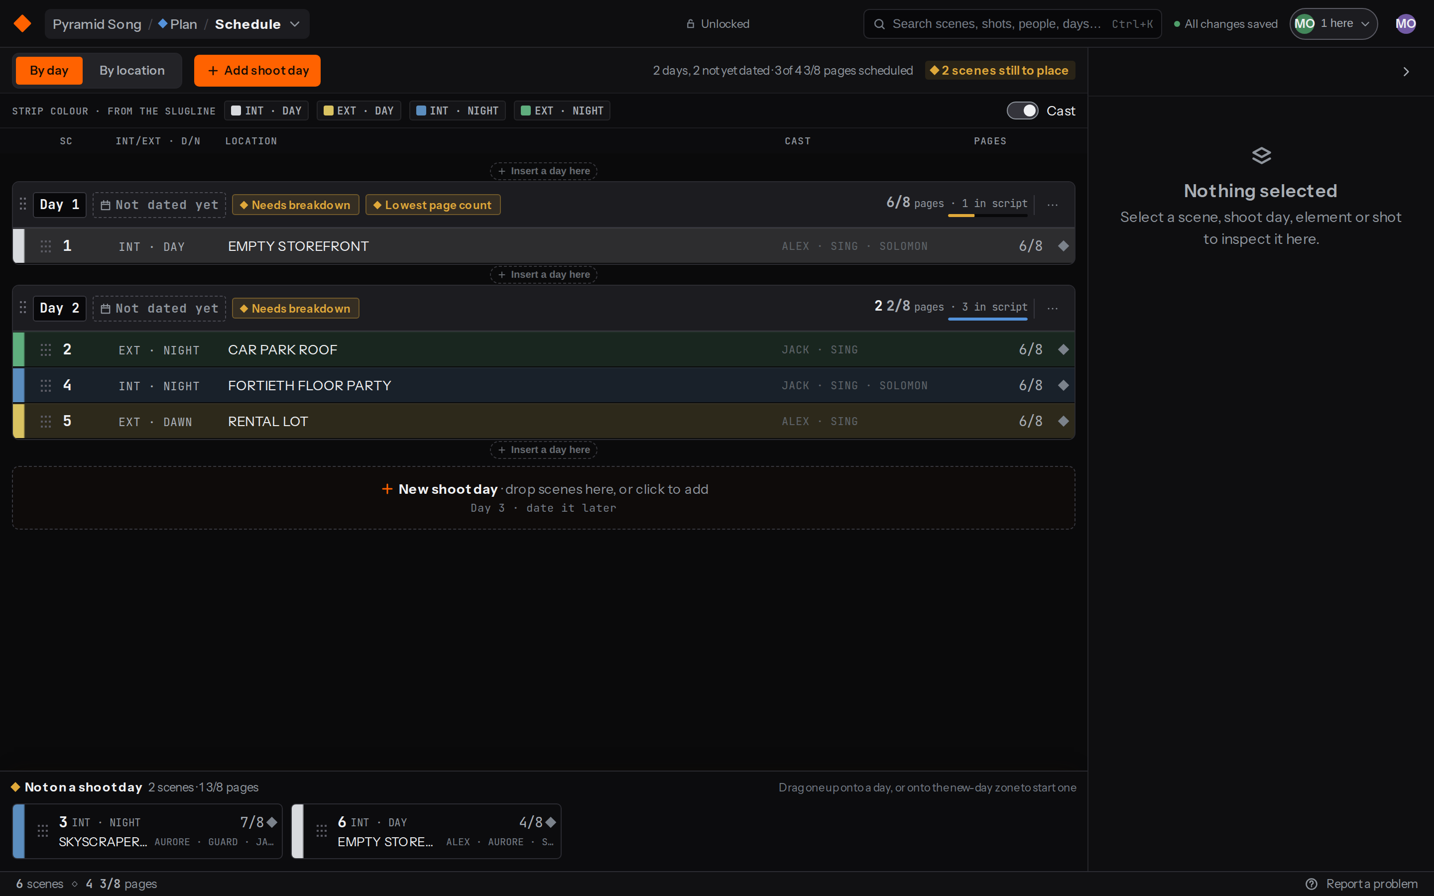Click Day 1 page-count progress bar
The height and width of the screenshot is (896, 1434).
[x=988, y=216]
